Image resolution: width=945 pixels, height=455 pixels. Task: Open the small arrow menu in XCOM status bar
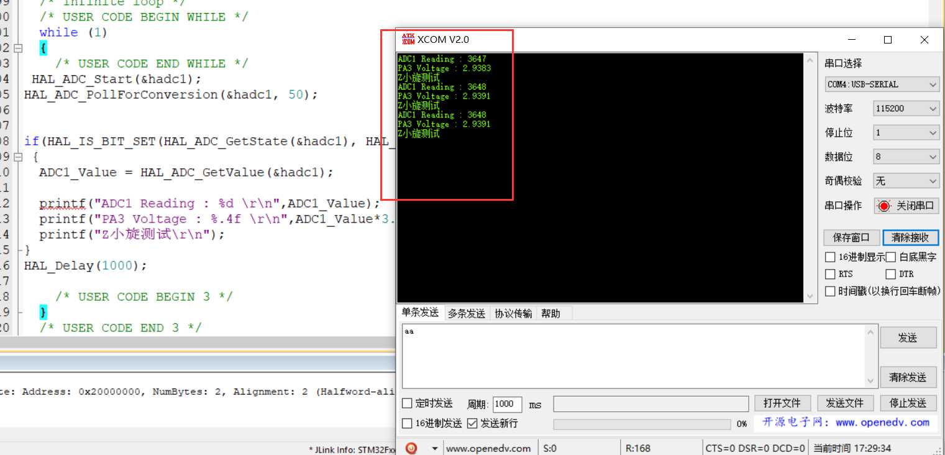(x=434, y=448)
